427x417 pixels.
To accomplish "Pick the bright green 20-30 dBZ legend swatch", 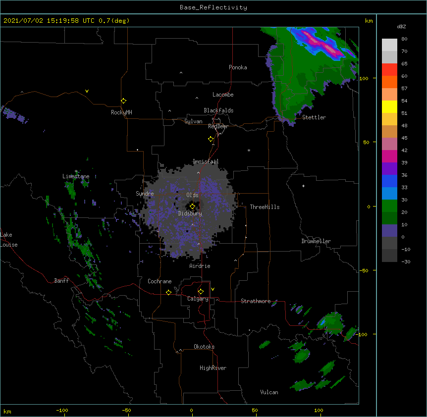I will [389, 206].
